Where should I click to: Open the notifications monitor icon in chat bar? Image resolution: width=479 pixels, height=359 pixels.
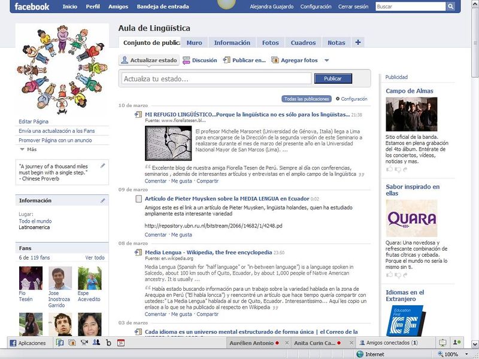pos(442,342)
